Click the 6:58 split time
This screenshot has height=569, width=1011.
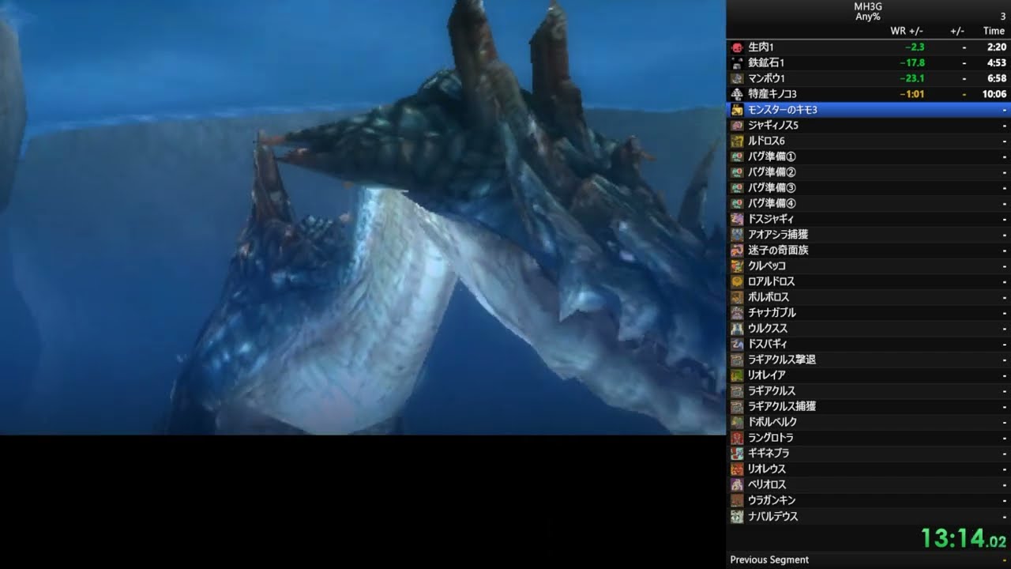tap(997, 79)
